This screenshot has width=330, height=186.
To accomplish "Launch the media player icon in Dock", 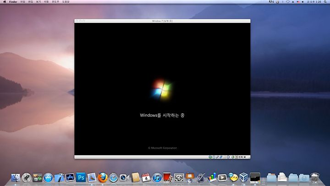I will (222, 178).
